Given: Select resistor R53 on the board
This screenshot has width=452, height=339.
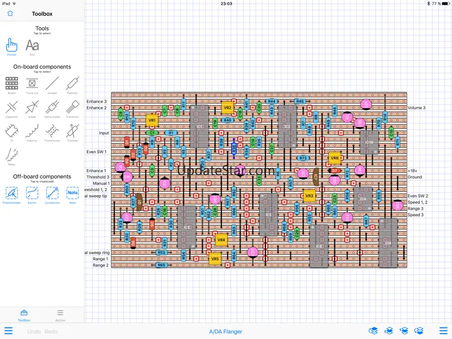Looking at the screenshot, I should click(x=161, y=253).
